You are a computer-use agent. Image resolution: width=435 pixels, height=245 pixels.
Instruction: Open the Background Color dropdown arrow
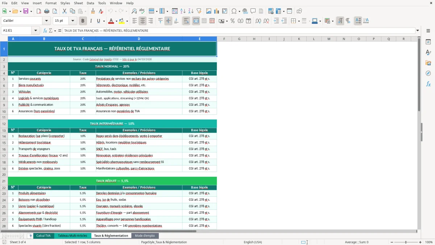point(127,21)
